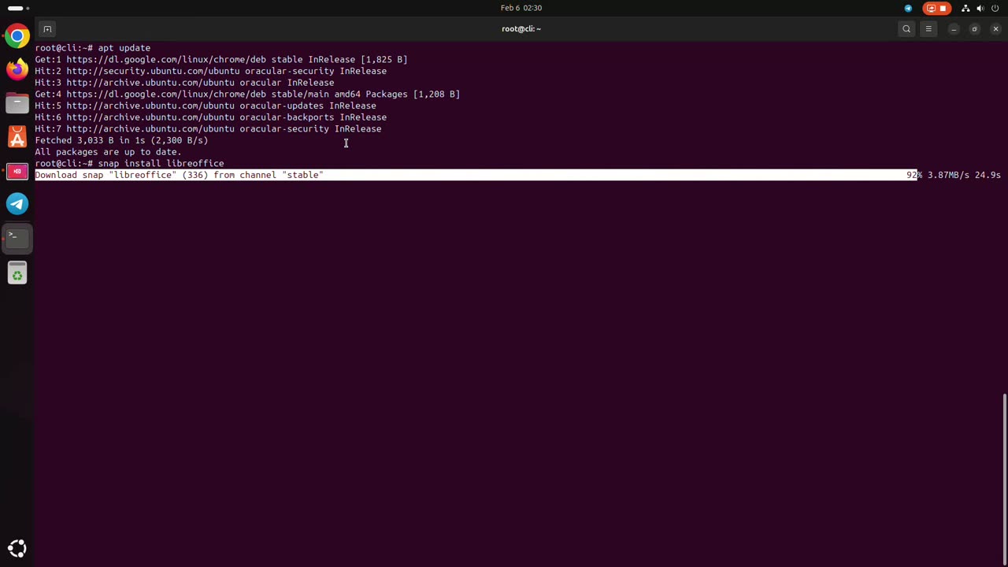Click Telegram tray icon in top bar
This screenshot has height=567, width=1008.
908,8
